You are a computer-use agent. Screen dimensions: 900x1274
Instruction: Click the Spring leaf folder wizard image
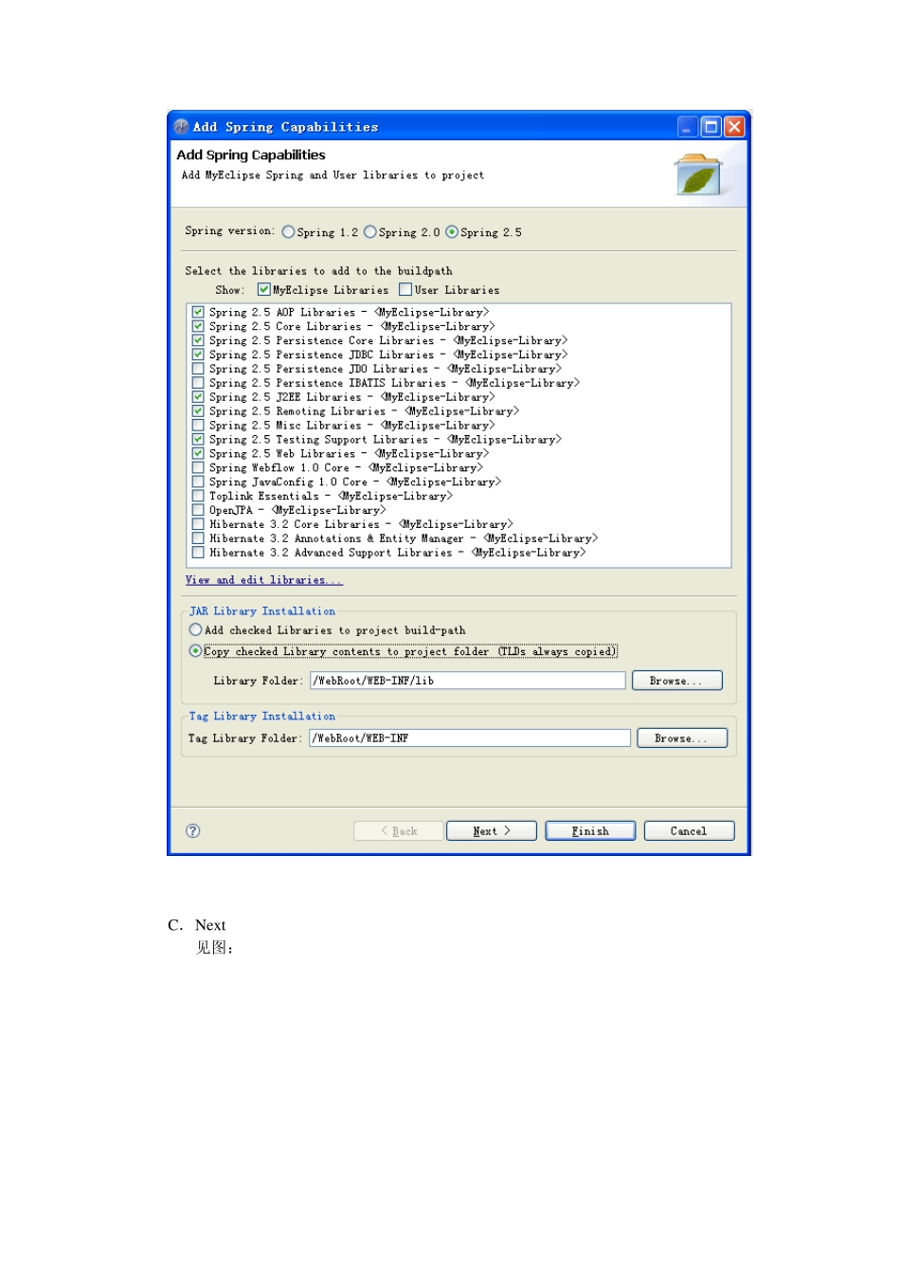pos(700,174)
